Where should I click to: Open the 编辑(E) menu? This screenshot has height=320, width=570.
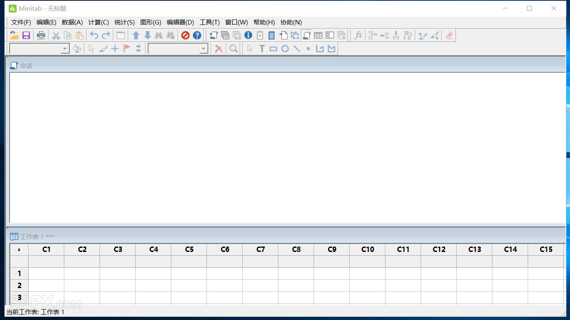[x=46, y=22]
